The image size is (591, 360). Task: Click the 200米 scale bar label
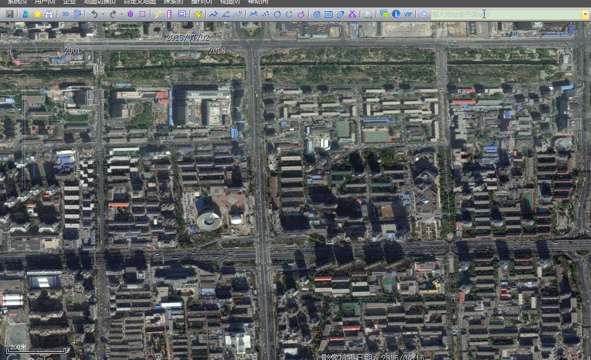18,347
